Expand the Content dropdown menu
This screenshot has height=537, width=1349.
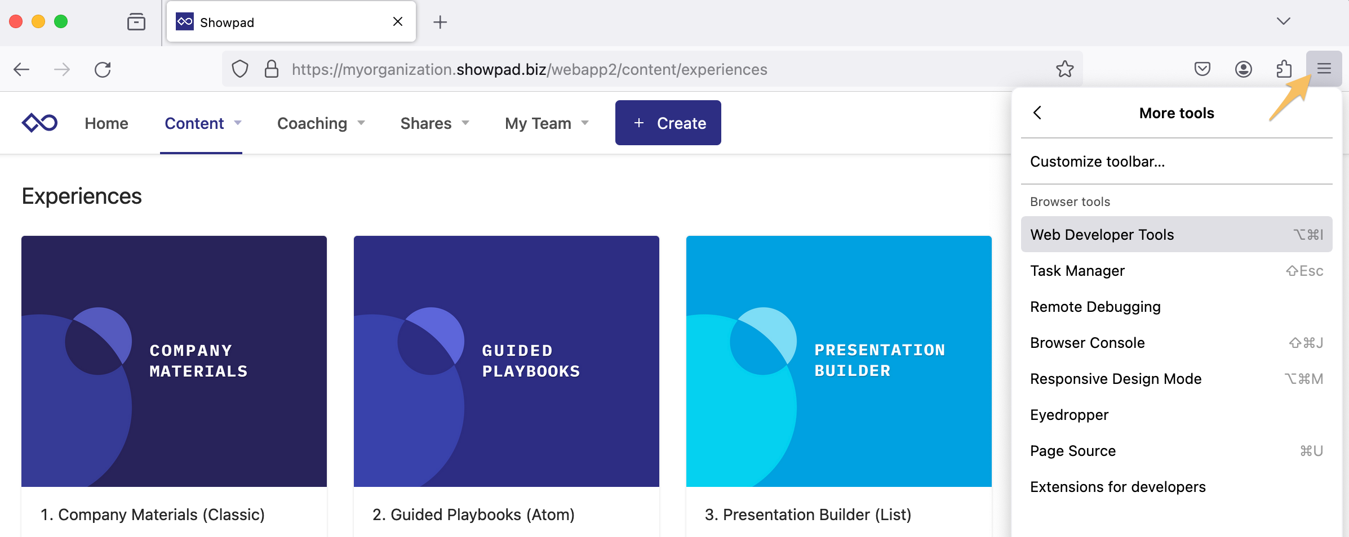(x=203, y=123)
